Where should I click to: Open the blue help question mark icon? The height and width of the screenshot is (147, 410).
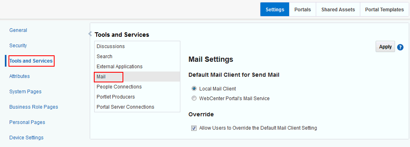(400, 47)
